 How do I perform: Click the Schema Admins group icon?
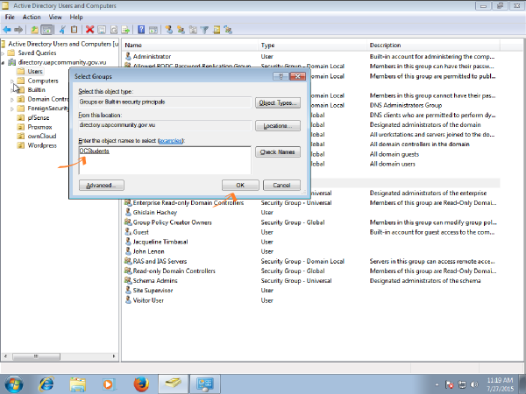pyautogui.click(x=128, y=280)
